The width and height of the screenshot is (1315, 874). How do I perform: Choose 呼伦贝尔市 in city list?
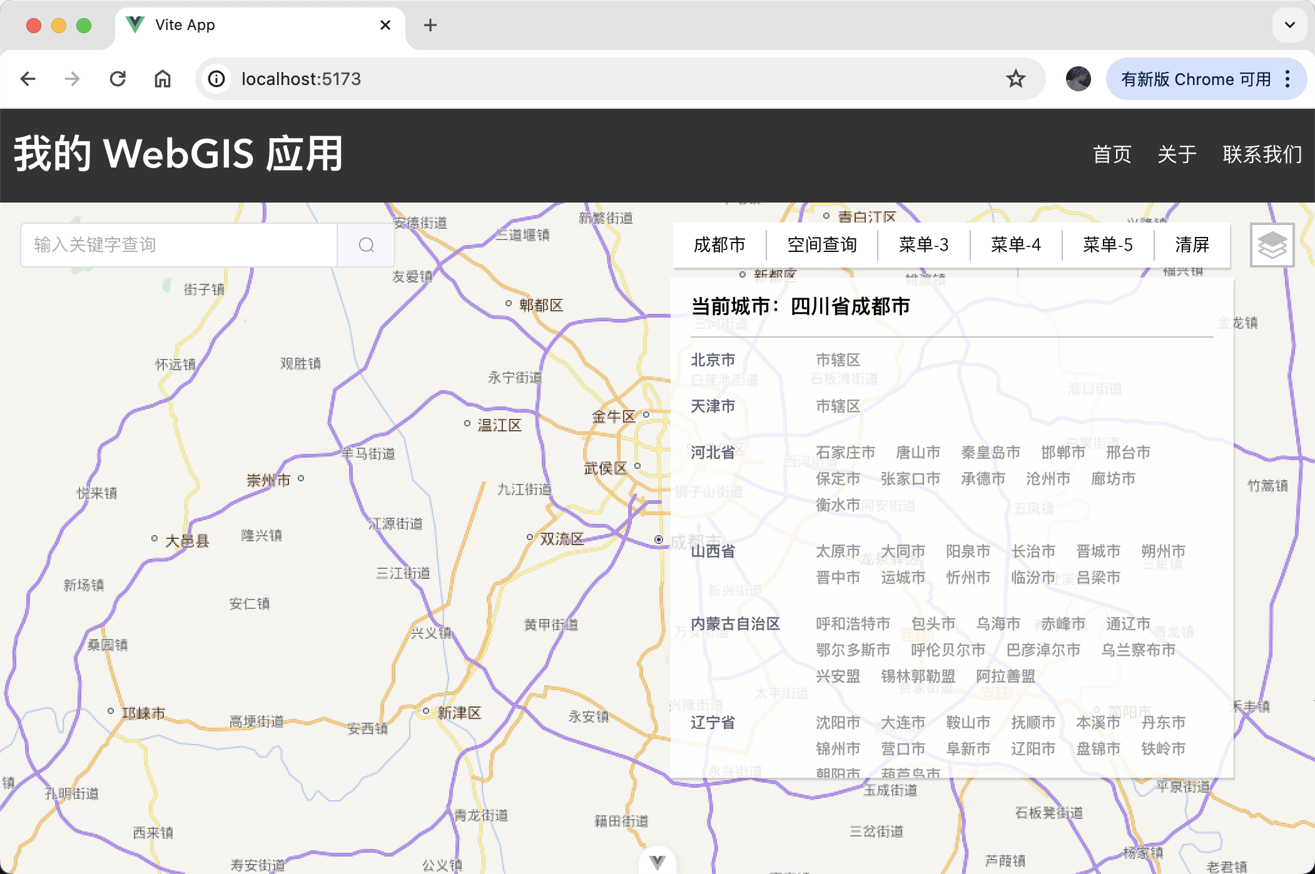948,650
